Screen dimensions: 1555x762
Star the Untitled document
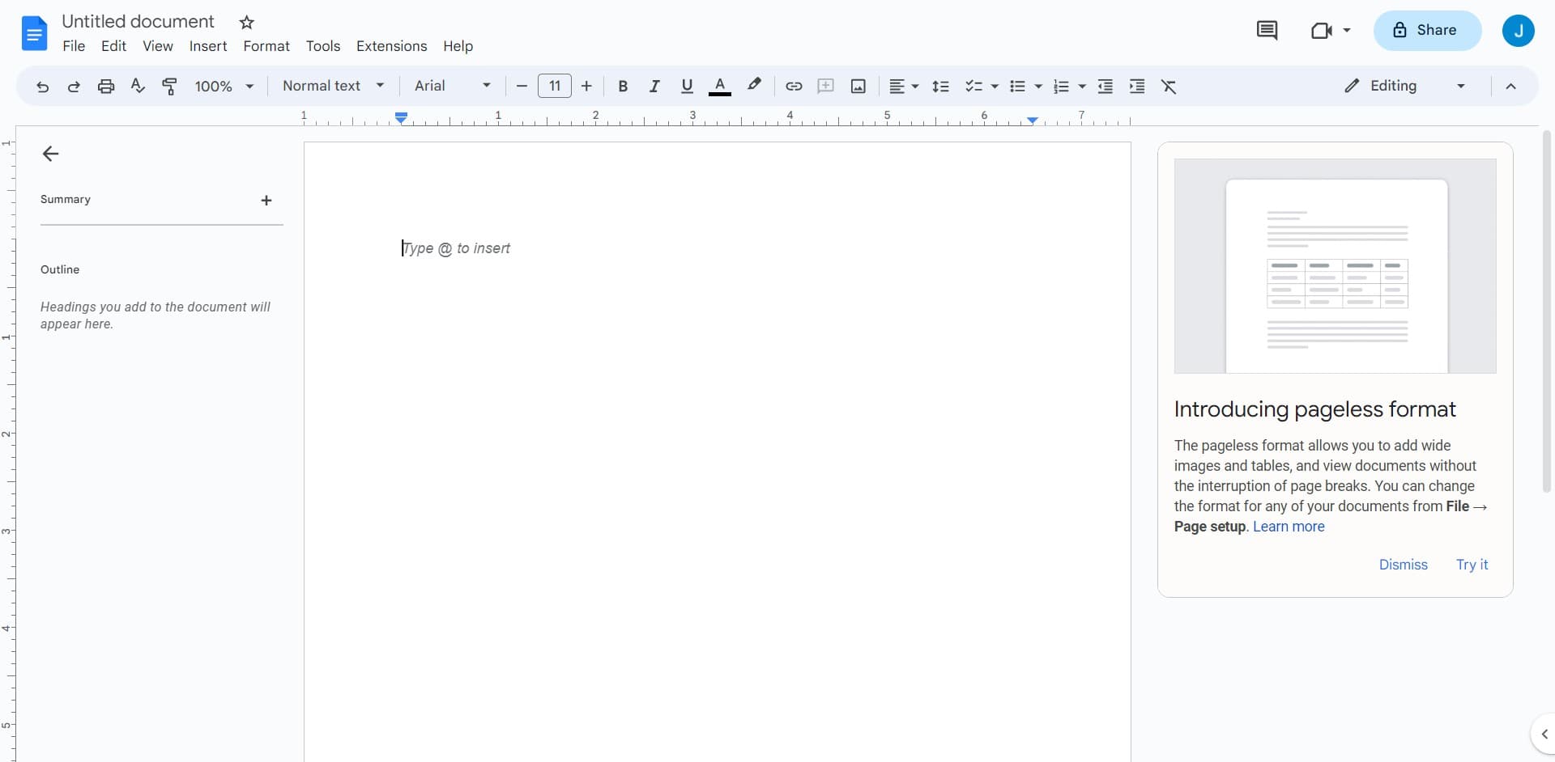[247, 23]
